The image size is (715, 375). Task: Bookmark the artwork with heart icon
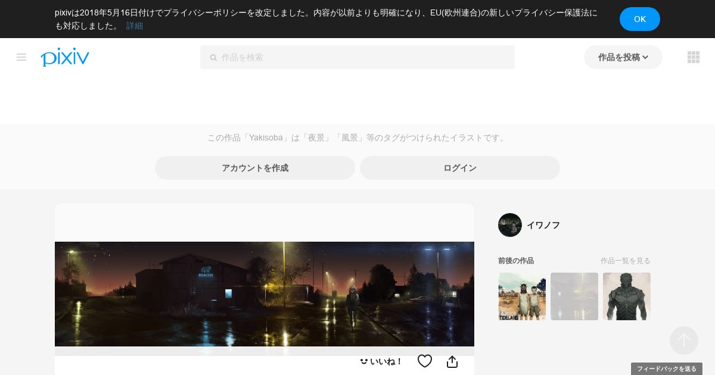pos(425,361)
